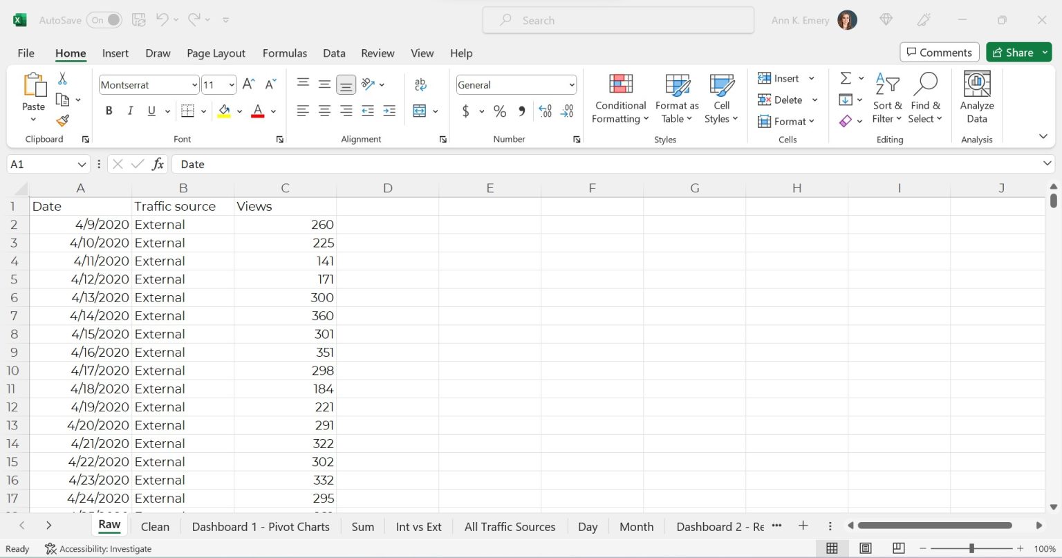The width and height of the screenshot is (1062, 558).
Task: Click the Format as Table icon
Action: click(x=676, y=98)
